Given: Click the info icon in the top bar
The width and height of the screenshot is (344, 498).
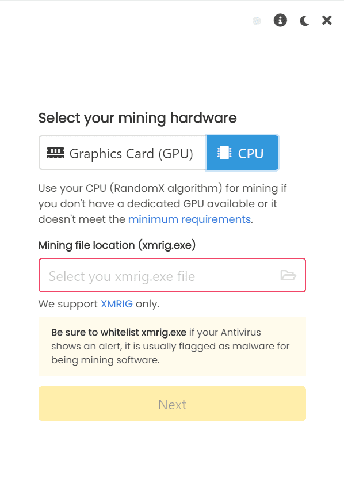Looking at the screenshot, I should [x=280, y=20].
